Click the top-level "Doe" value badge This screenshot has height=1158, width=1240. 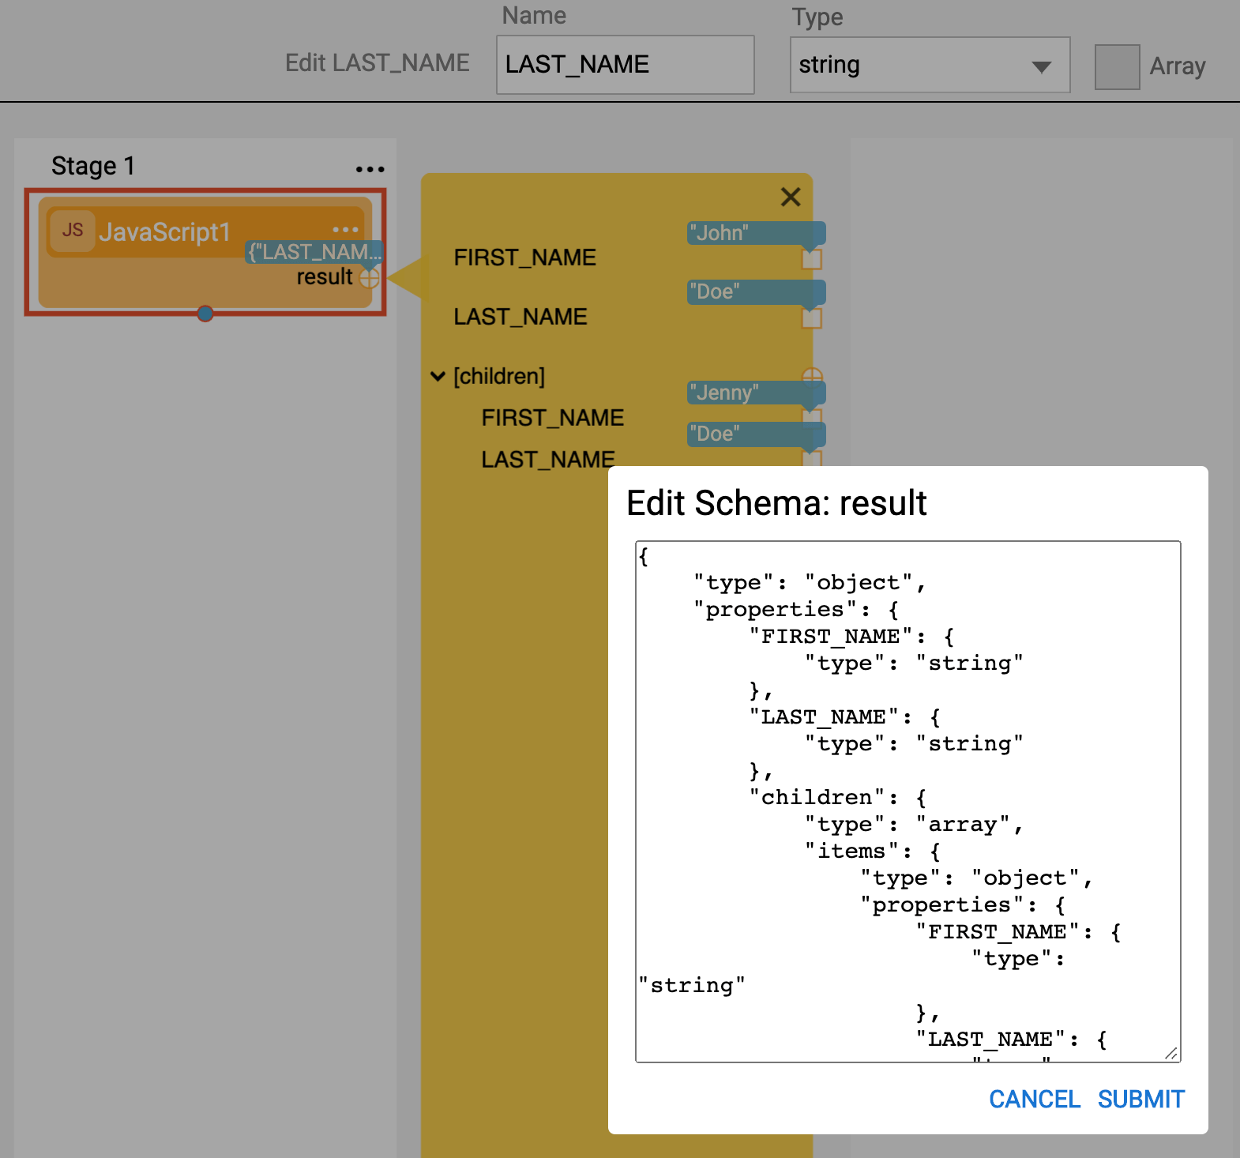756,291
